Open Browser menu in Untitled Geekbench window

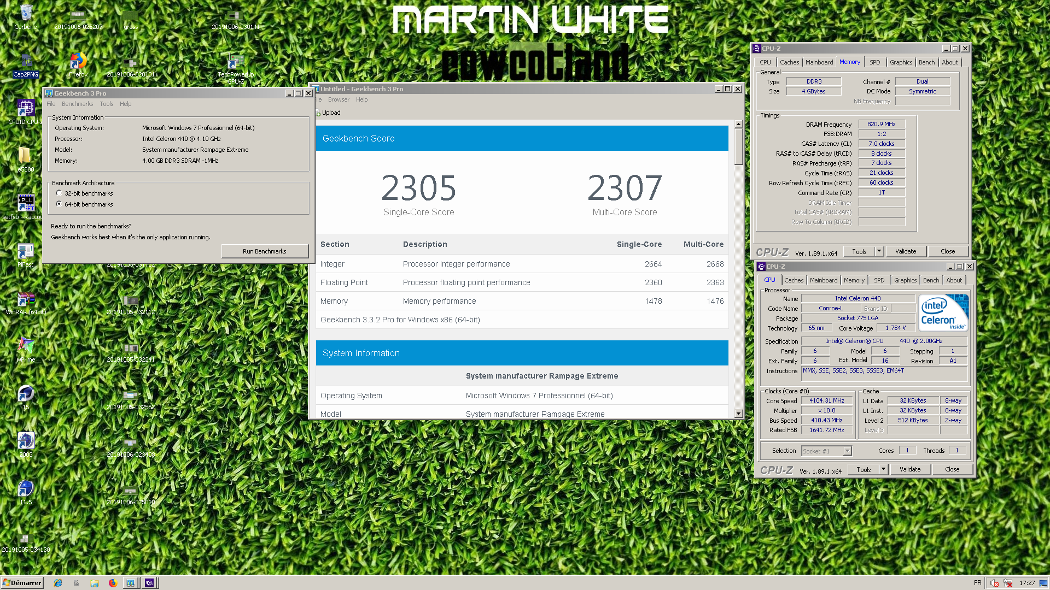point(339,99)
